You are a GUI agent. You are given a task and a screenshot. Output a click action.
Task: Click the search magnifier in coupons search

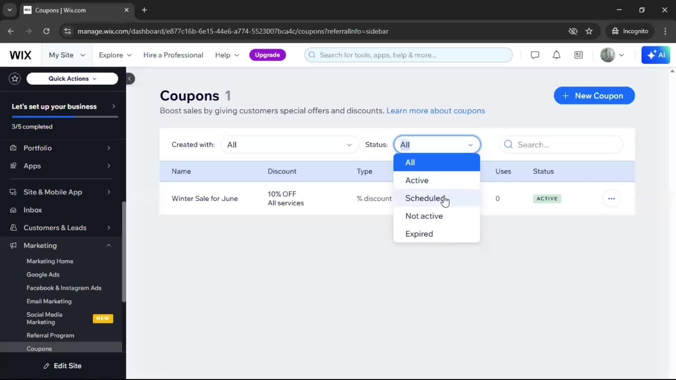tap(508, 144)
